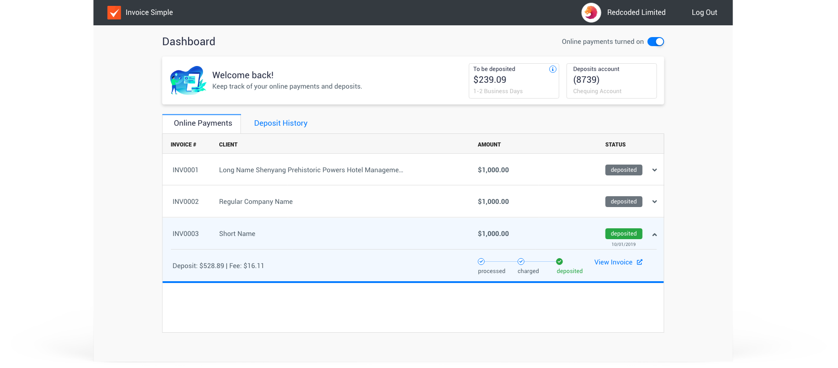Click the Deposit: $528.89 | Fee: $16.11 text
Screen dimensions: 838x368
(x=218, y=266)
